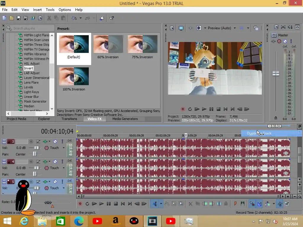Select the 60% Inversion preset
Viewport: 303px width, 227px height.
pyautogui.click(x=108, y=47)
